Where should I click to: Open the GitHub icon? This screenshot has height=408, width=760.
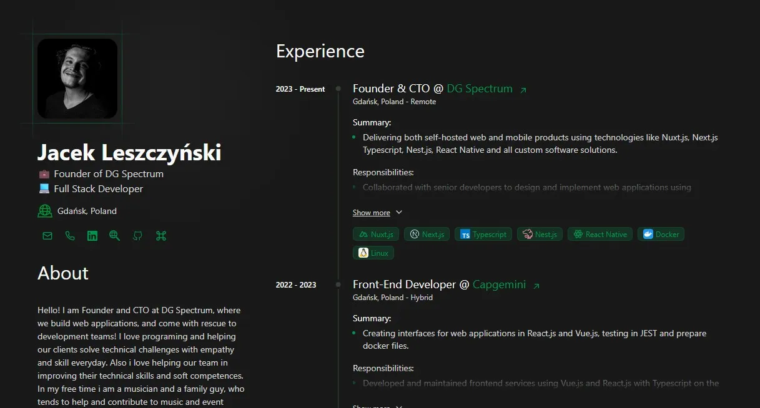pyautogui.click(x=137, y=235)
